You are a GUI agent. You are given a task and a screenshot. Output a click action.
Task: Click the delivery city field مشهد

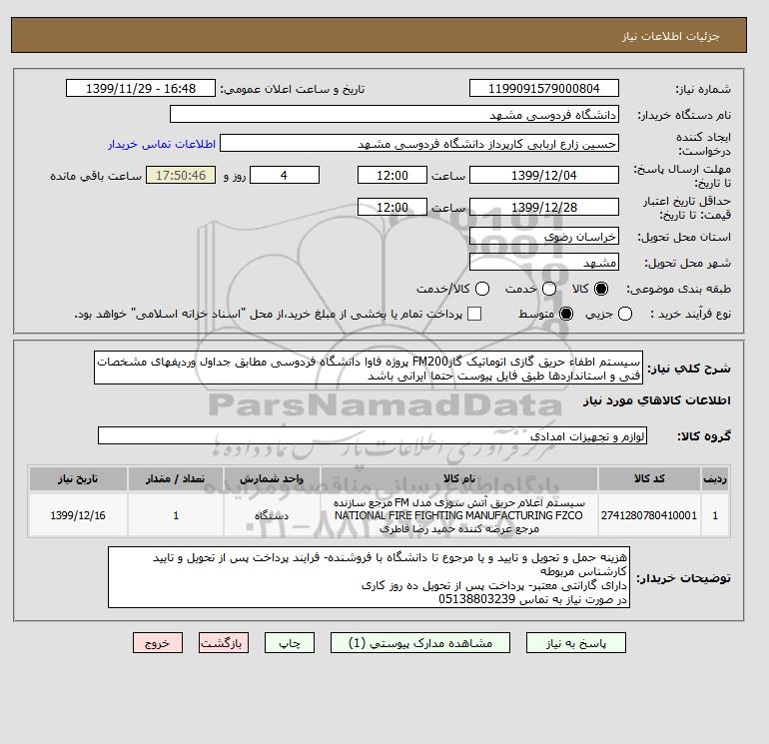click(x=544, y=263)
